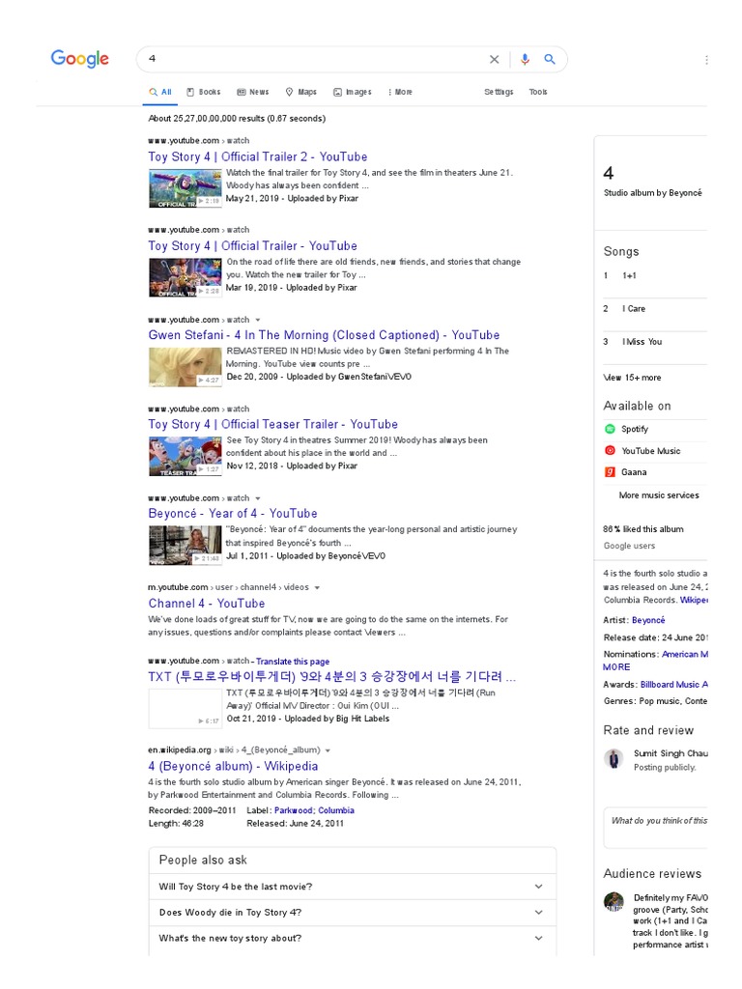This screenshot has height=989, width=742.
Task: Clear the search box with X icon
Action: click(x=494, y=59)
